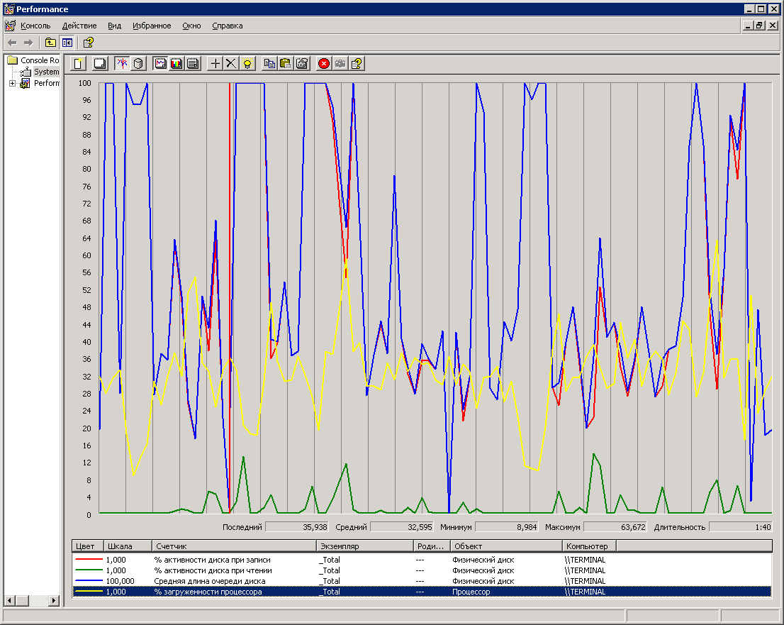
Task: Select System Monitor in the console tree
Action: point(46,72)
